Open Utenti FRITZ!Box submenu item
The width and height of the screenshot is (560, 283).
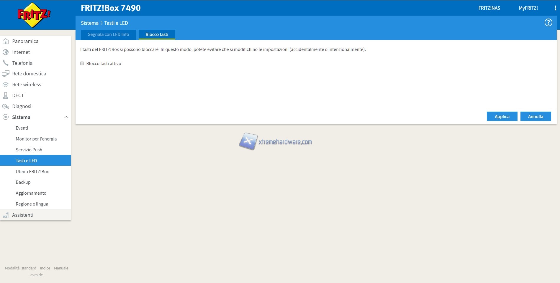[x=32, y=171]
